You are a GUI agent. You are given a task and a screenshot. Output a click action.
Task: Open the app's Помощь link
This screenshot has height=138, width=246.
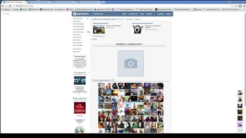(x=138, y=19)
